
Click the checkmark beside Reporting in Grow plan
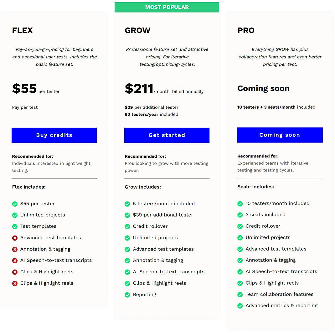tap(127, 295)
